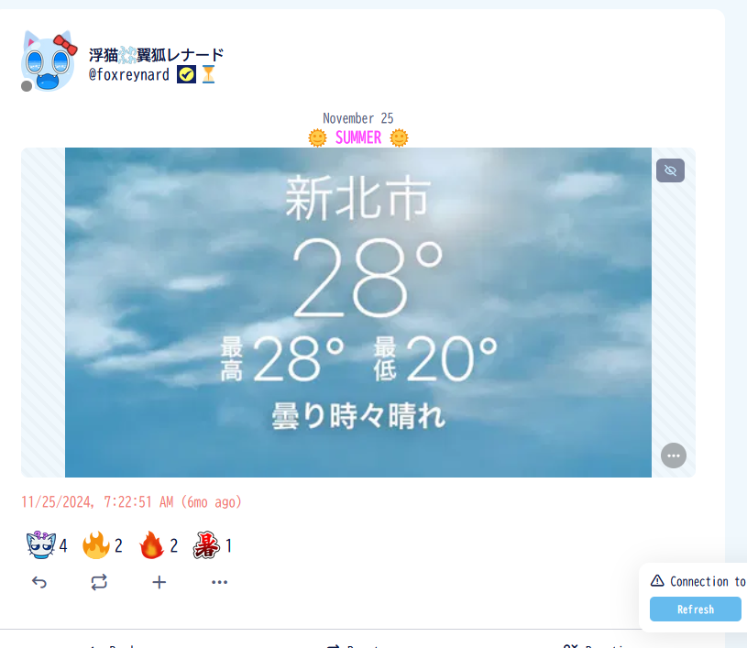Toggle the red flame reaction with count 2
Screen dimensions: 747x648
coord(159,545)
